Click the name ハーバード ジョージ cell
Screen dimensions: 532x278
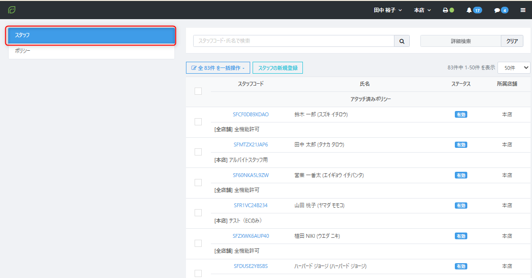pyautogui.click(x=331, y=266)
